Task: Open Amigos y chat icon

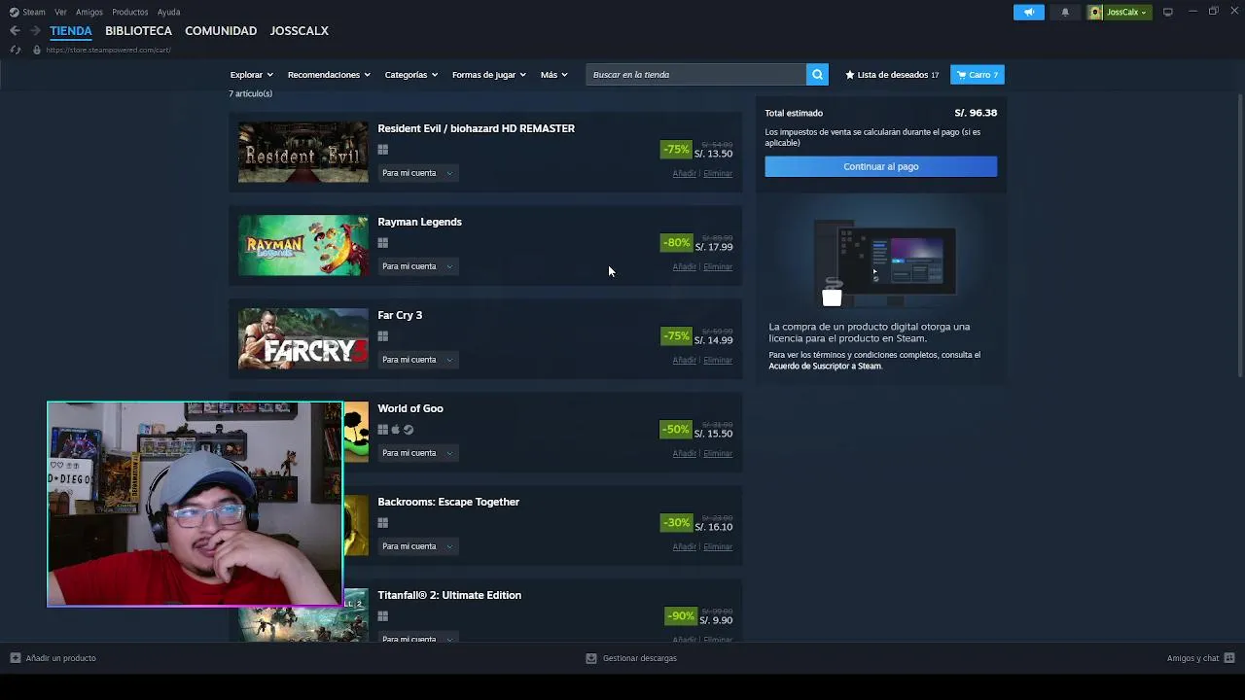Action: click(x=1229, y=658)
